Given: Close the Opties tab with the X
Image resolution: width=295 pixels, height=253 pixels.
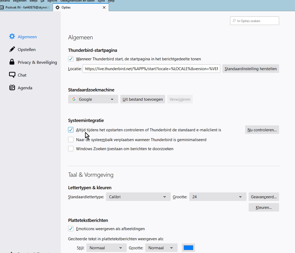Looking at the screenshot, I should 104,7.
